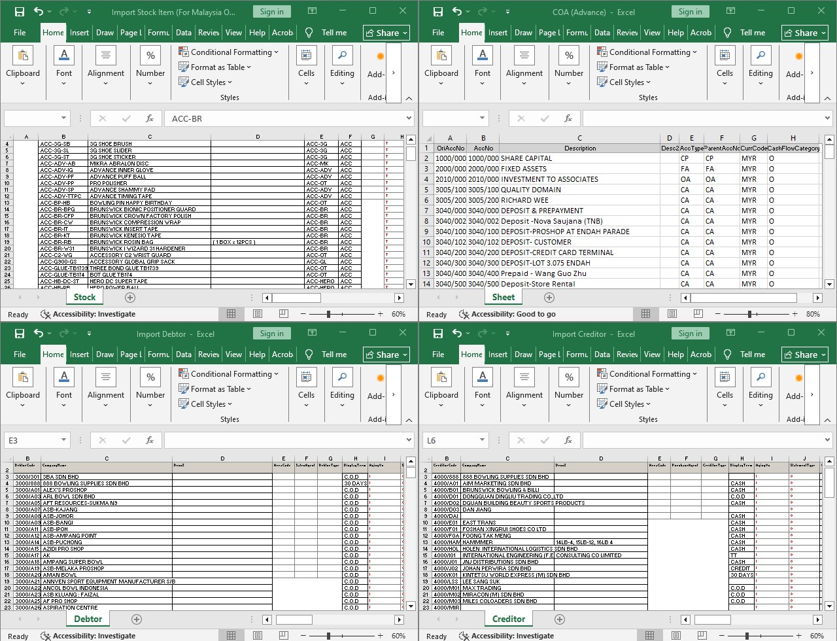Open Name Box dropdown showing E3 in Import Debtor

[63, 440]
